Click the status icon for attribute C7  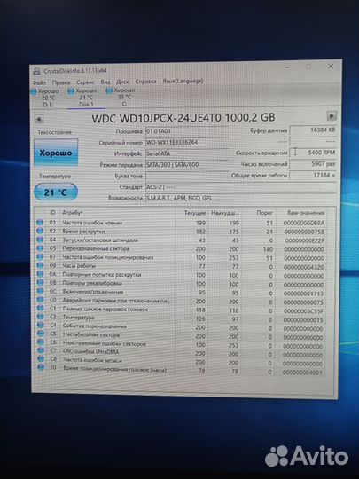tap(40, 350)
